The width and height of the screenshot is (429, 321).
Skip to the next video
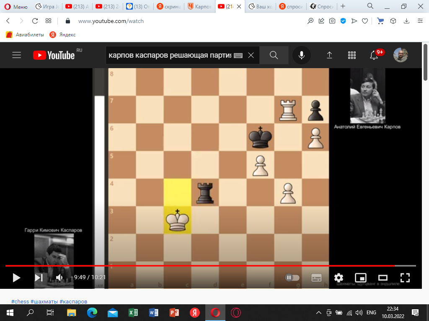(x=39, y=278)
